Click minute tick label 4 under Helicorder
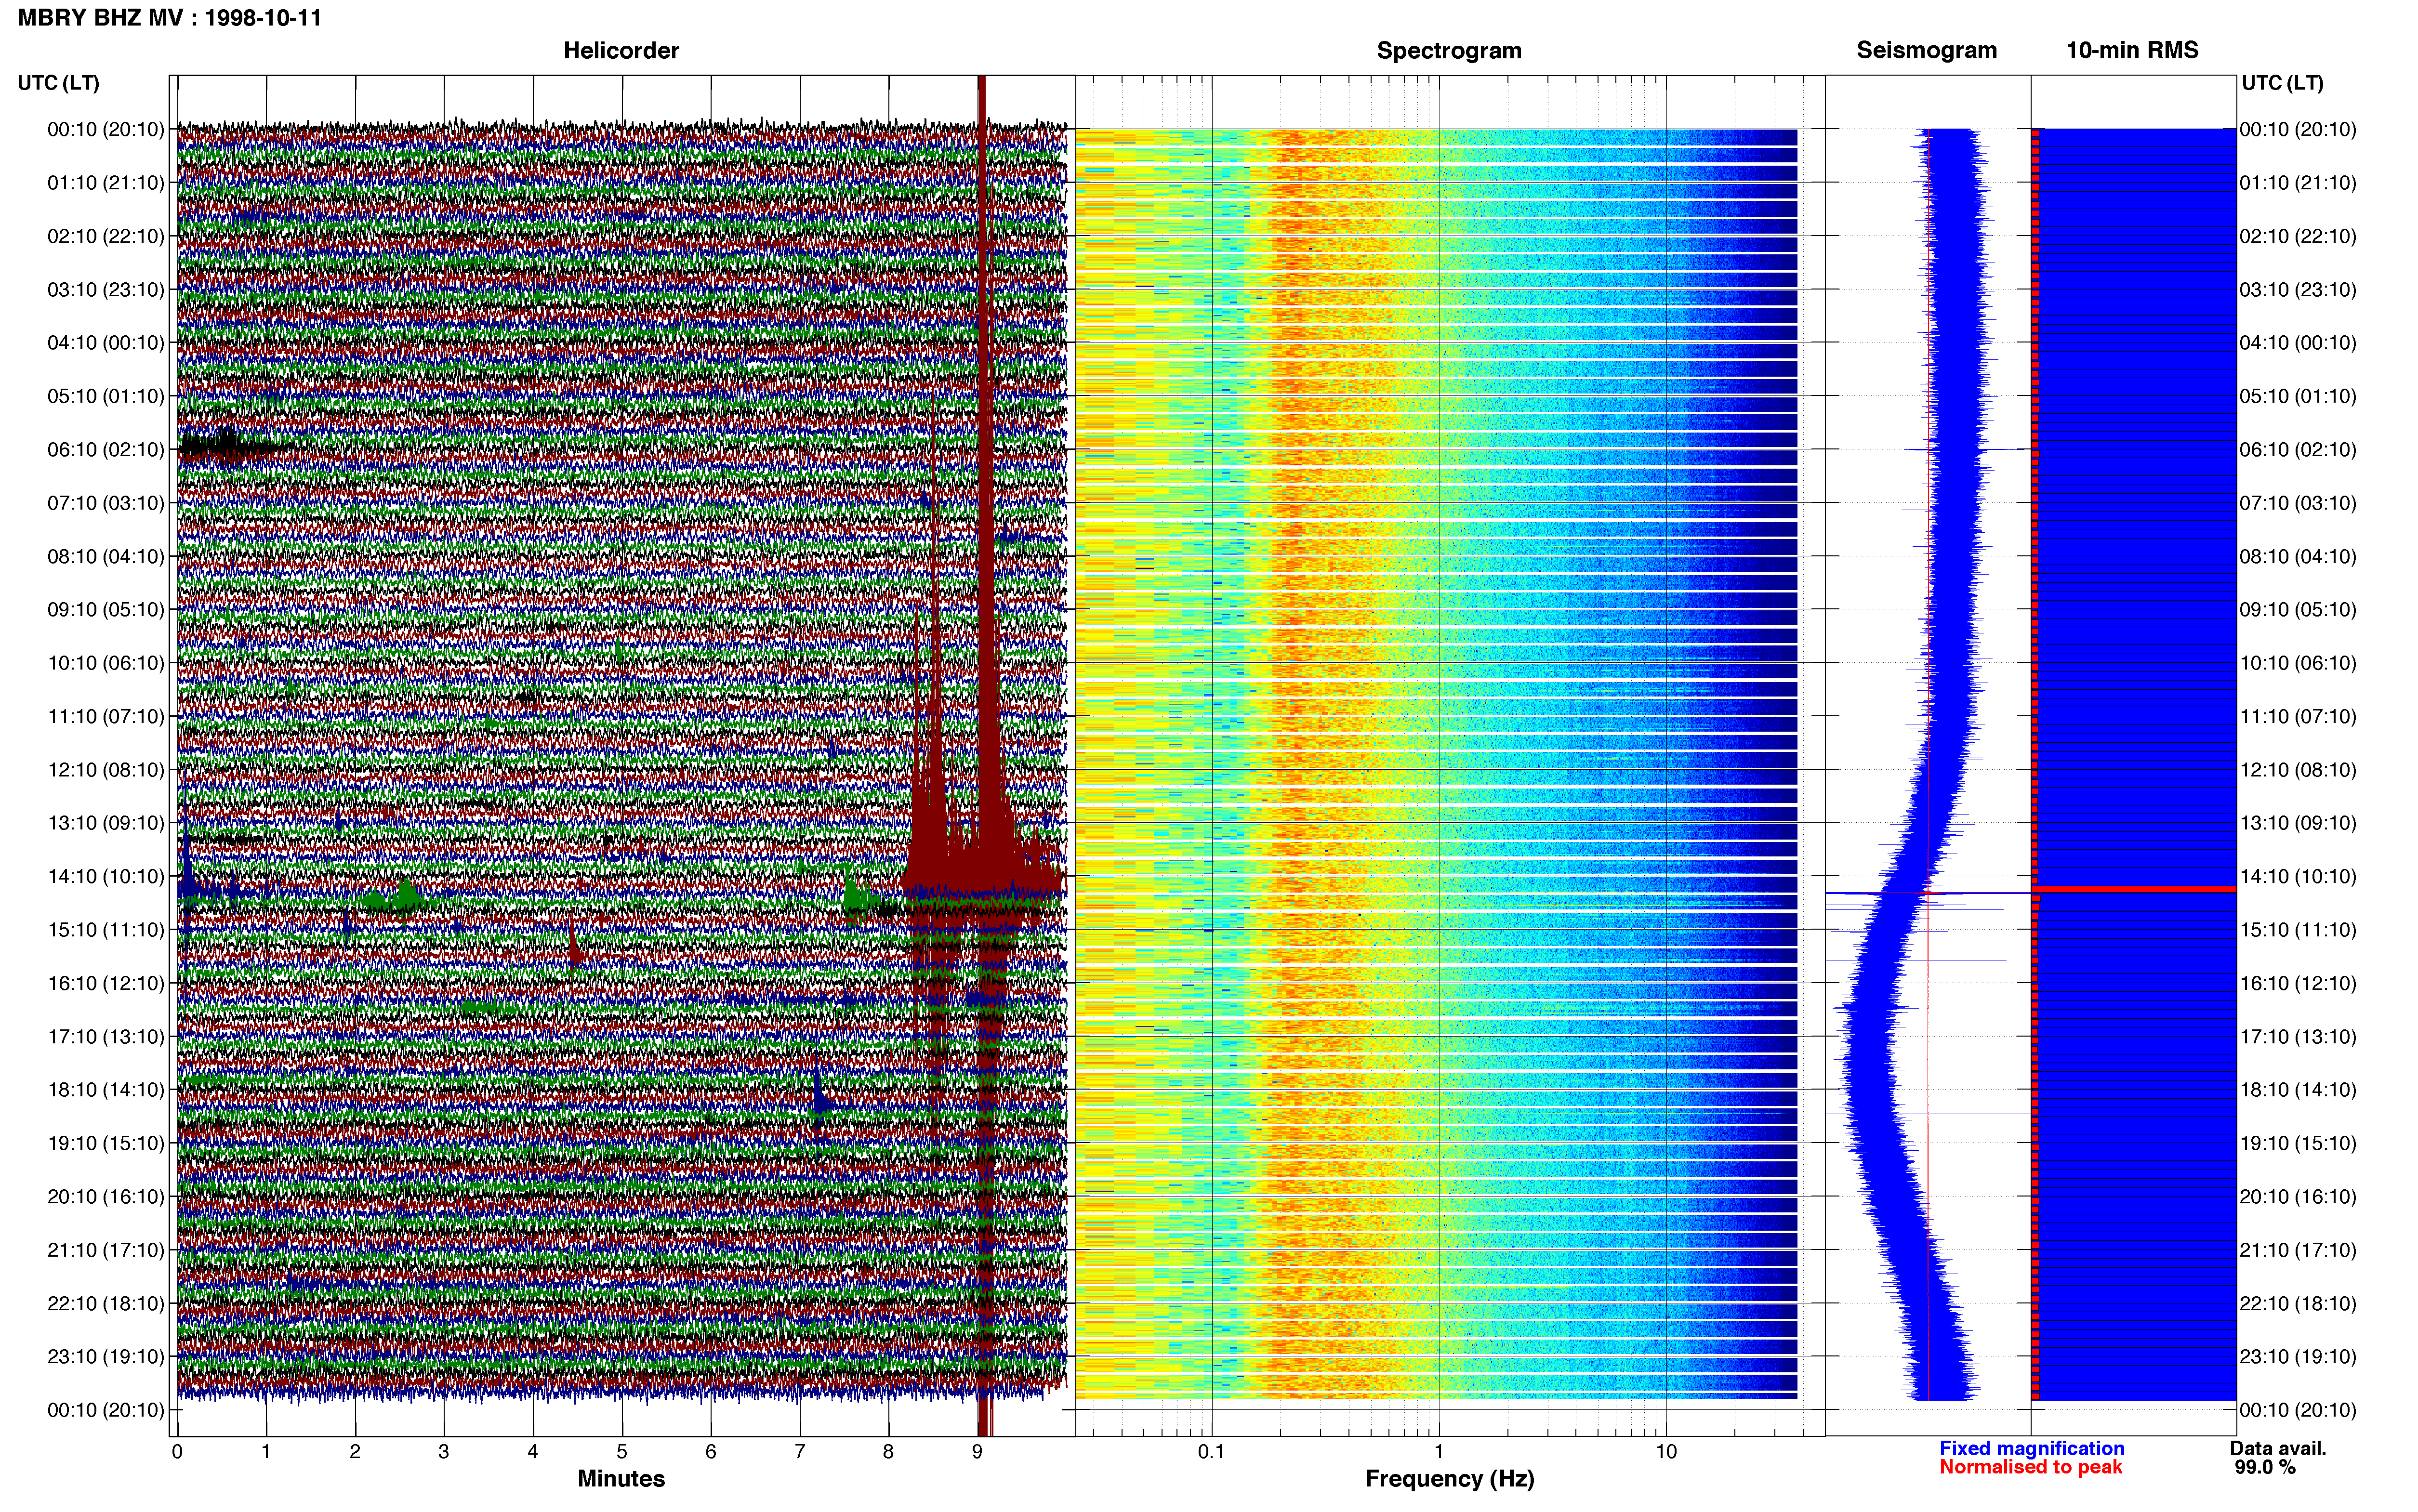The height and width of the screenshot is (1512, 2418). [533, 1452]
